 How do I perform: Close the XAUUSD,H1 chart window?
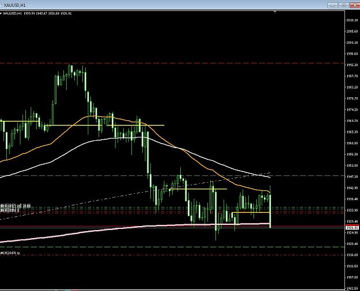coord(355,5)
